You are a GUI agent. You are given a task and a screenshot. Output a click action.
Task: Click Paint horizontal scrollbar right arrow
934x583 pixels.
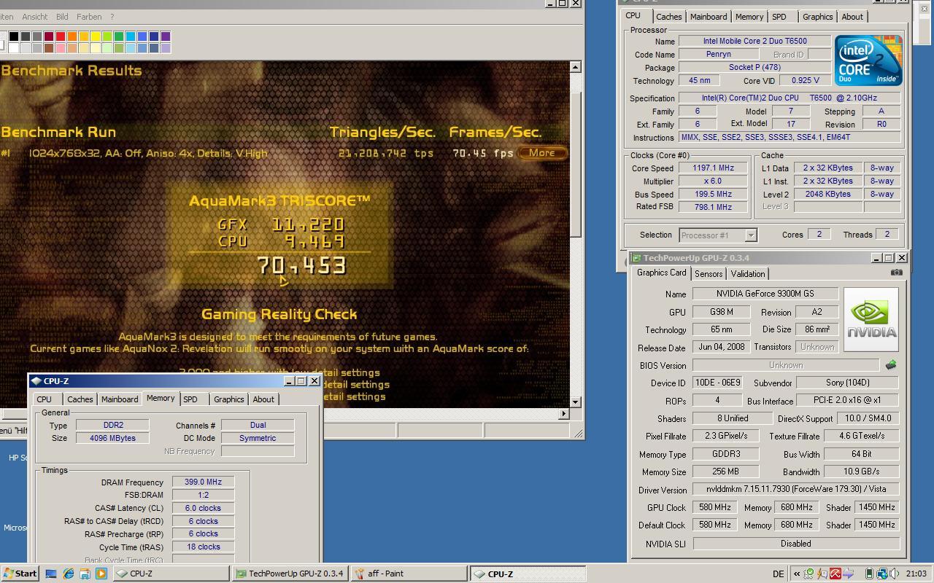click(x=563, y=414)
